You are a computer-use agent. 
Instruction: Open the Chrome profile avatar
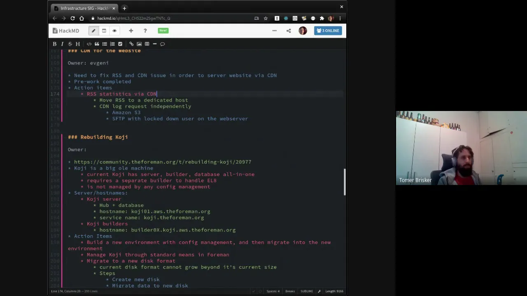click(331, 18)
